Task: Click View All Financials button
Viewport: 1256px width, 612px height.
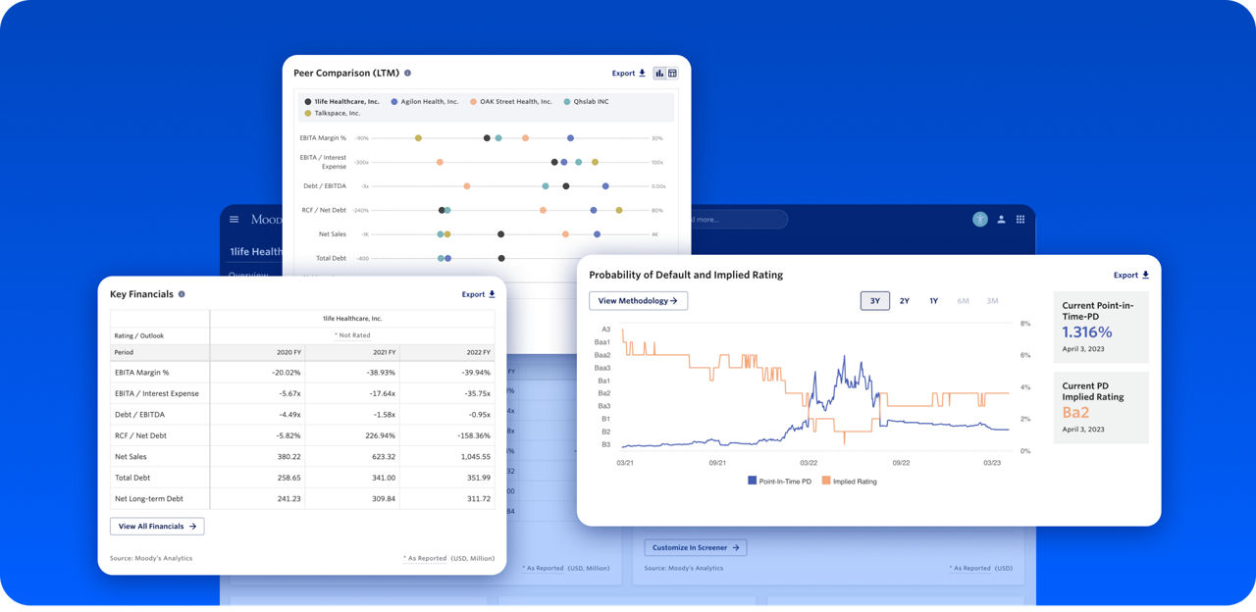Action: click(157, 527)
